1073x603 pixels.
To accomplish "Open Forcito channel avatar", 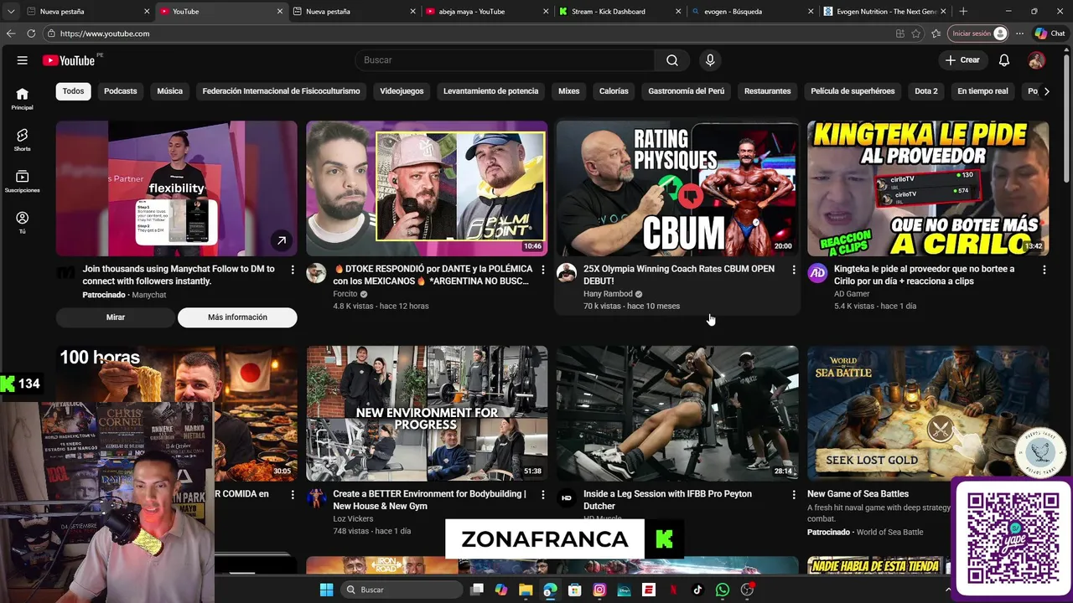I will click(316, 273).
